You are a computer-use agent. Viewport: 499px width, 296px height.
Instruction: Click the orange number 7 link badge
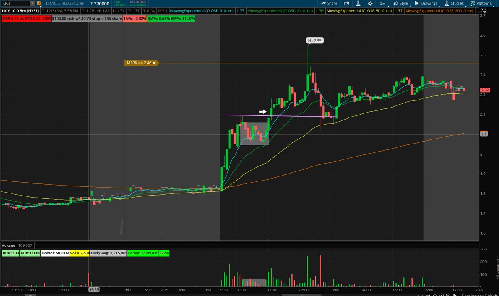tap(39, 3)
